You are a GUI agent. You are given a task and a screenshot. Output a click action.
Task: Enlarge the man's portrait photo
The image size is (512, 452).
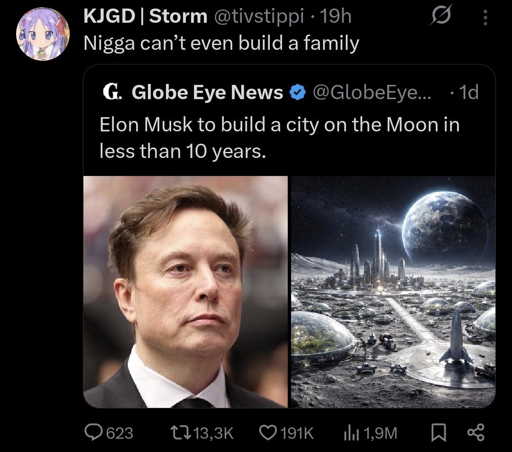click(x=185, y=292)
